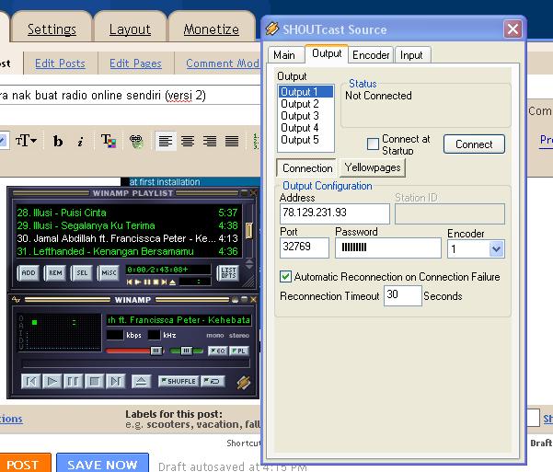This screenshot has height=472, width=553.
Task: Center align text in blog editor
Action: tap(188, 141)
